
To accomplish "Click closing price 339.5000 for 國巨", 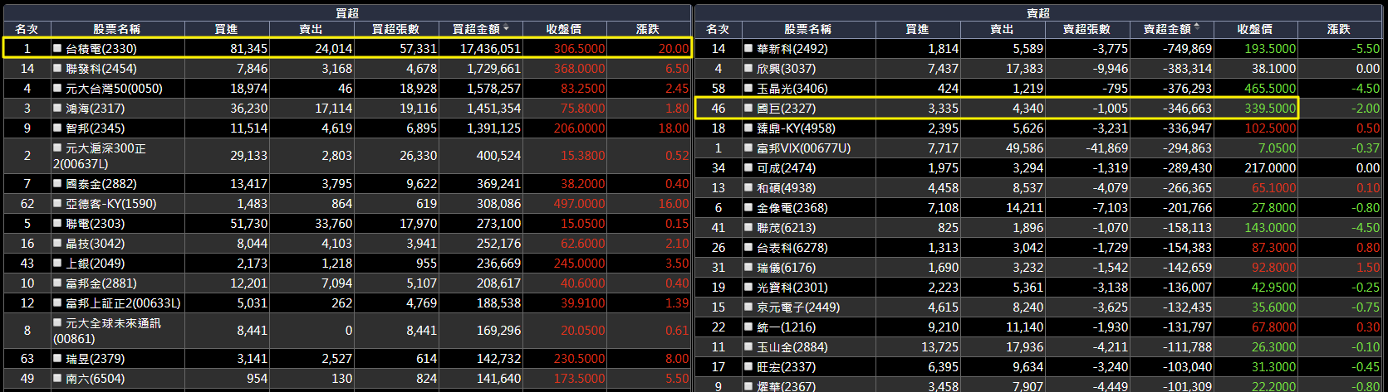I will pyautogui.click(x=1270, y=109).
